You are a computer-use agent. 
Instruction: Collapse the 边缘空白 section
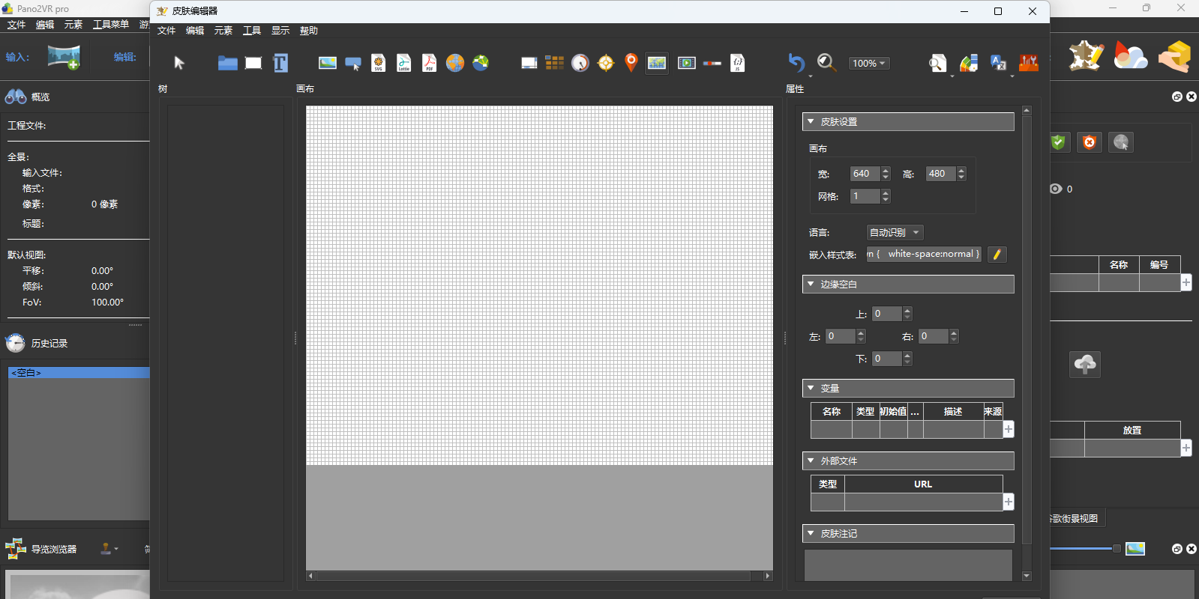(x=811, y=285)
